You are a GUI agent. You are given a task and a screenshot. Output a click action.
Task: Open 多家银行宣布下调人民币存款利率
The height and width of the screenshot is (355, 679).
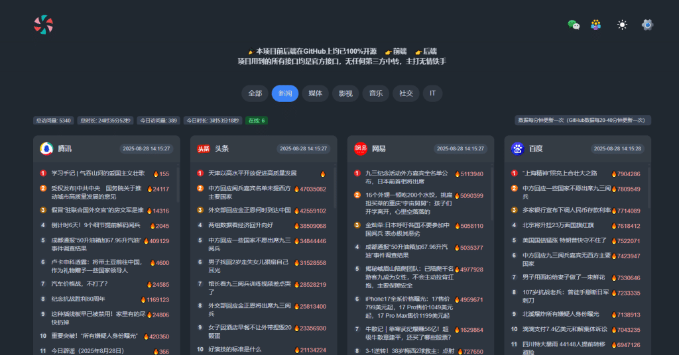click(566, 210)
